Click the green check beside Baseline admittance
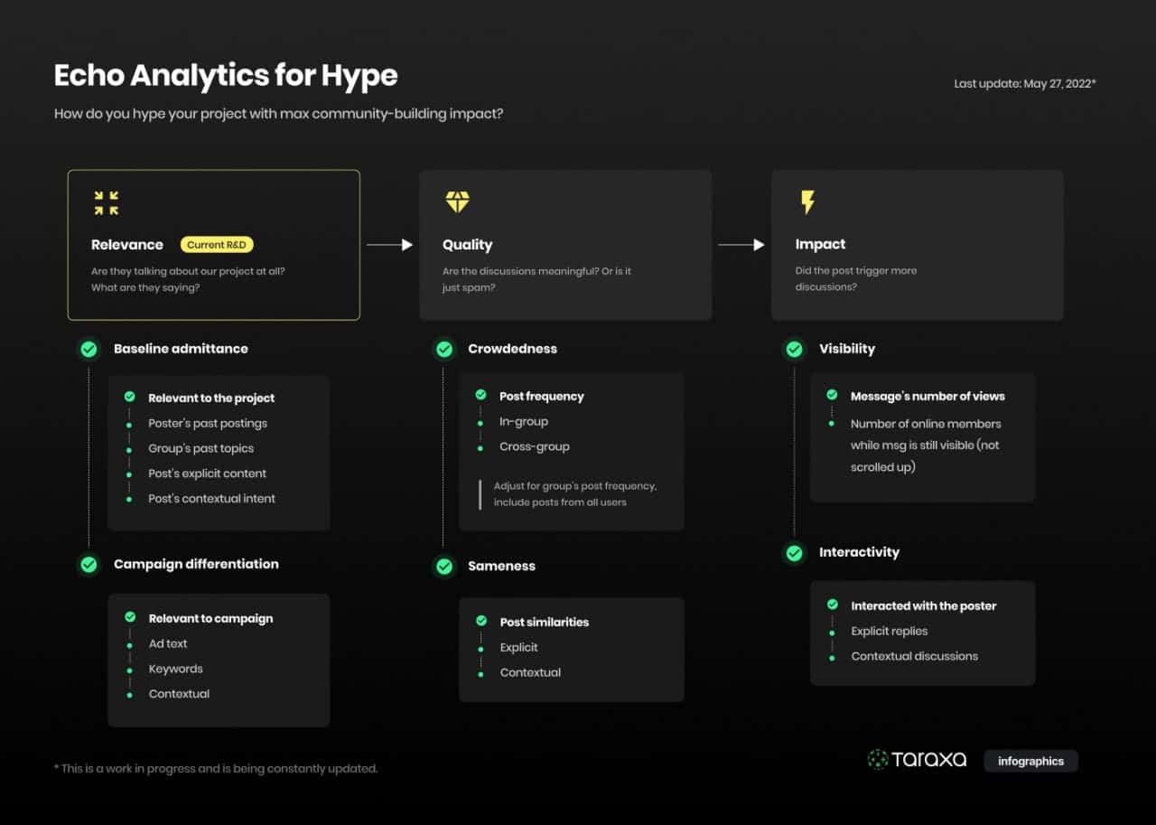The height and width of the screenshot is (825, 1156). coord(89,349)
